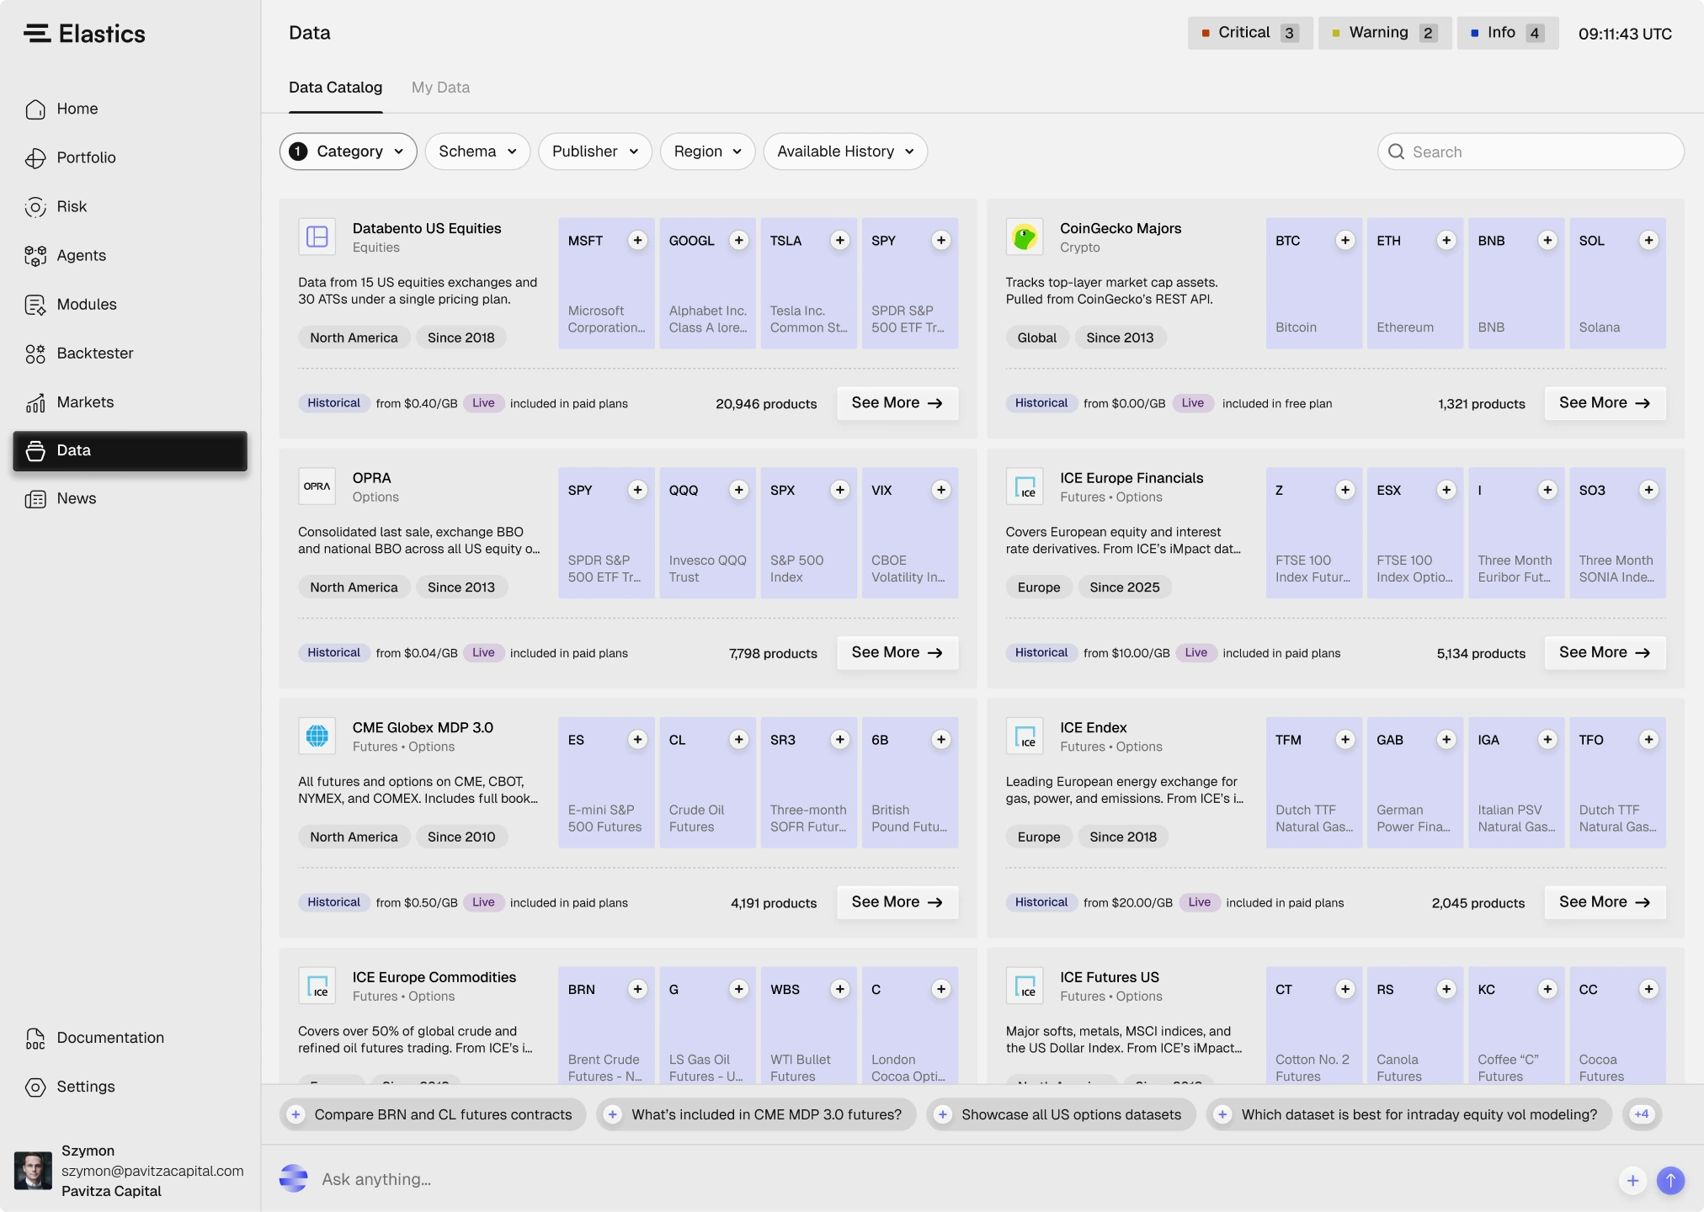The height and width of the screenshot is (1212, 1704).
Task: Select Data item in sidebar
Action: (x=130, y=450)
